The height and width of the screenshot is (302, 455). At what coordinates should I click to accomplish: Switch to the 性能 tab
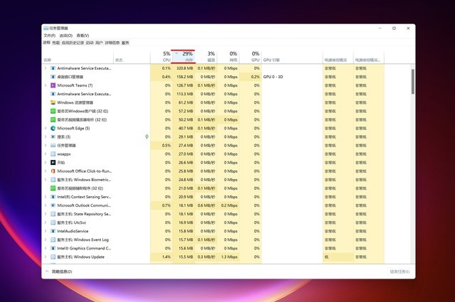point(56,43)
